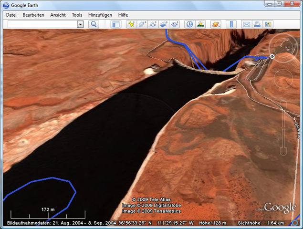303x229 pixels.
Task: Click the N north marker on compass
Action: pyautogui.click(x=272, y=56)
